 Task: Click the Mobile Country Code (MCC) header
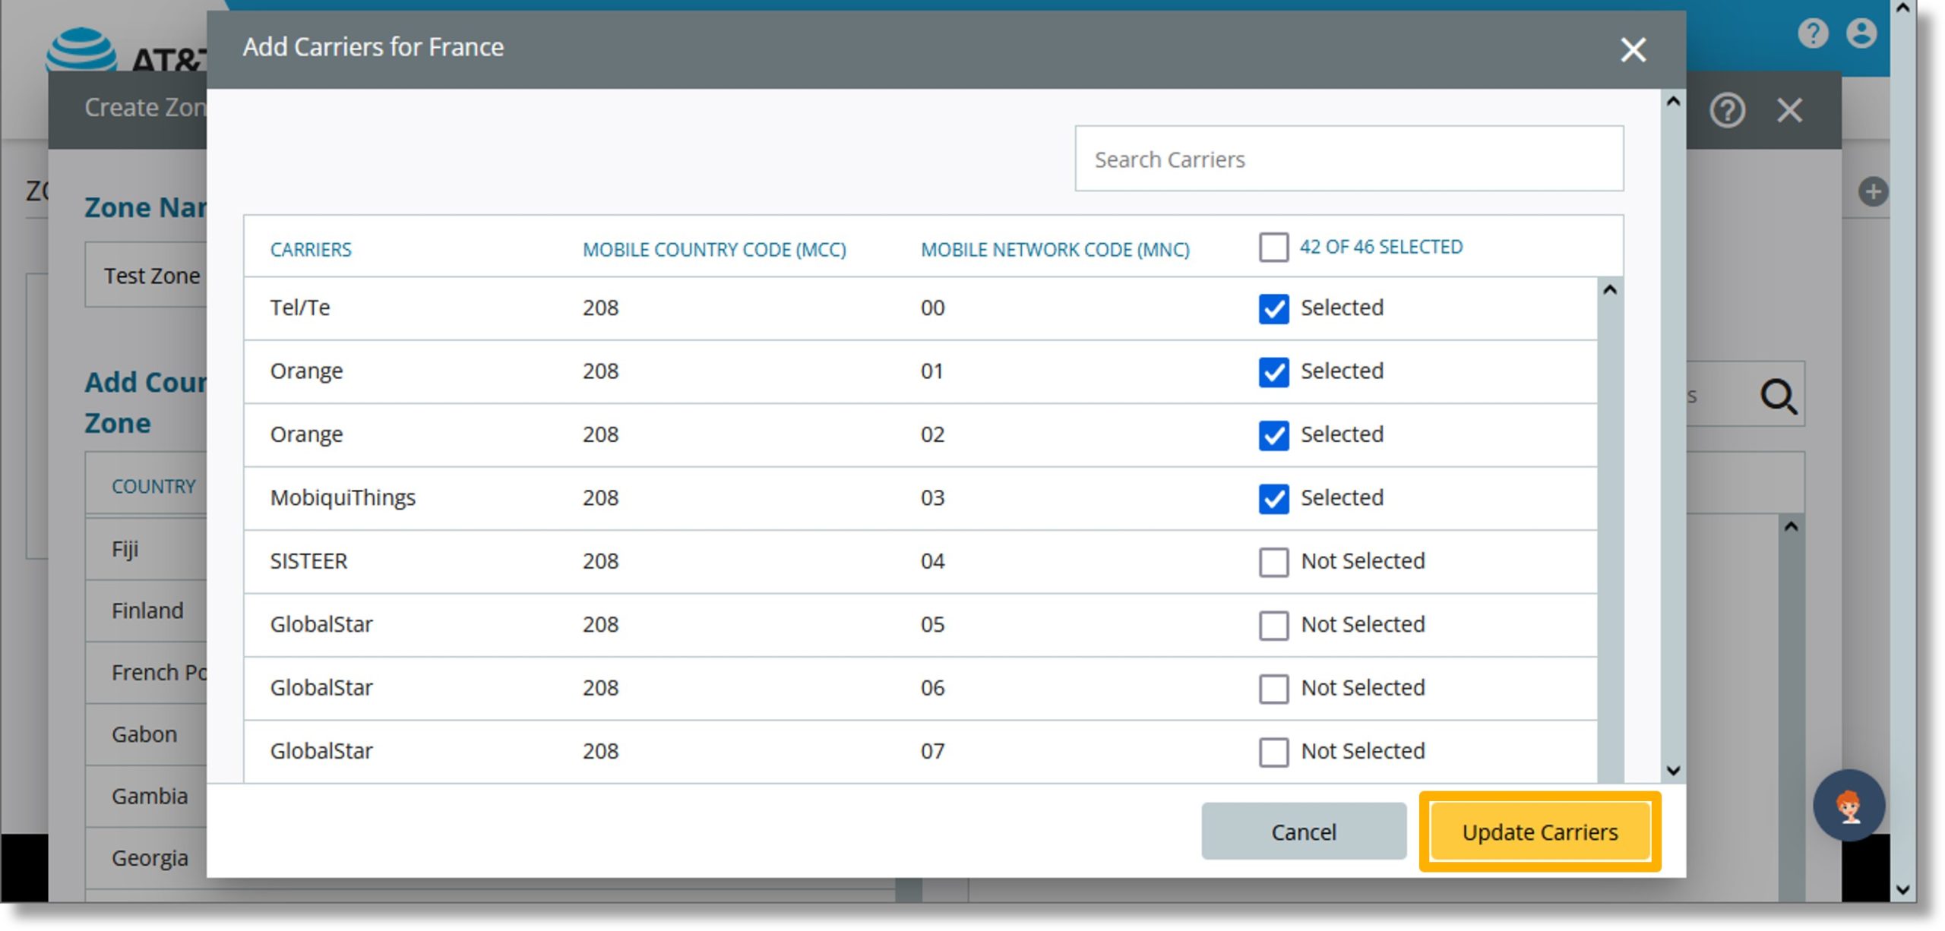(714, 250)
